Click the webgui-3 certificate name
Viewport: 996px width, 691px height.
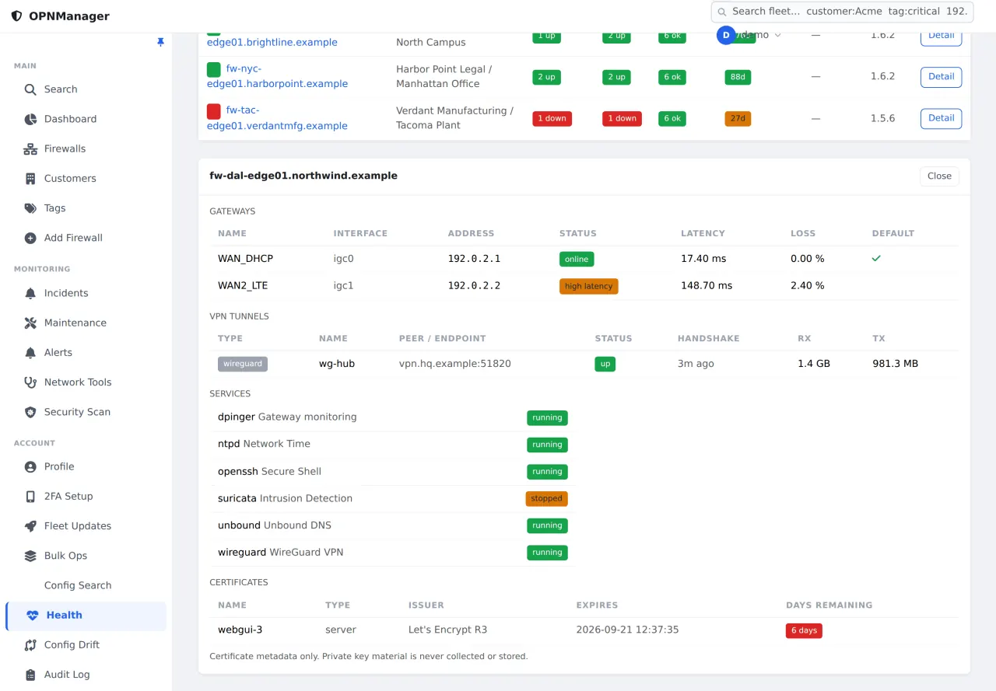[240, 630]
